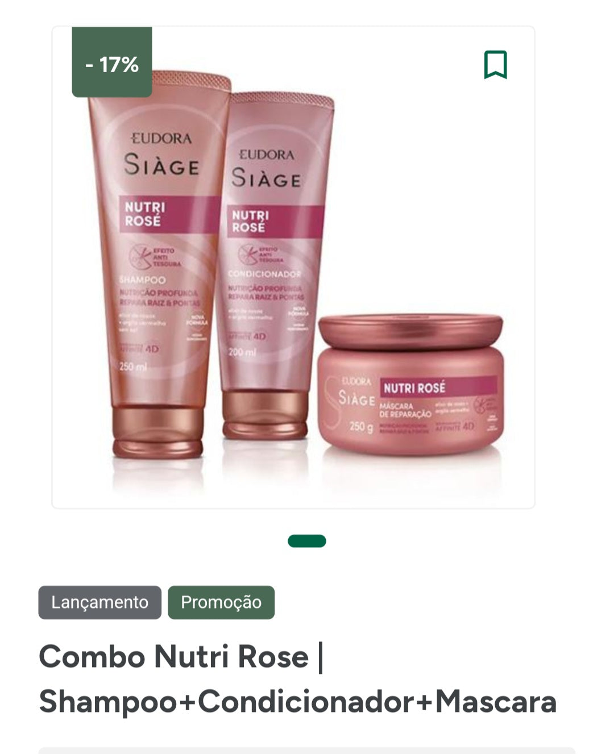
Task: Open the Promoção tag
Action: 221,602
